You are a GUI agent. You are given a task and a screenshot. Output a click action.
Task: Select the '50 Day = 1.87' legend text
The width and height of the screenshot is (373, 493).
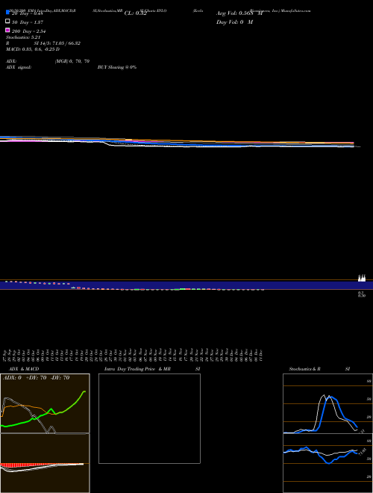pos(28,22)
